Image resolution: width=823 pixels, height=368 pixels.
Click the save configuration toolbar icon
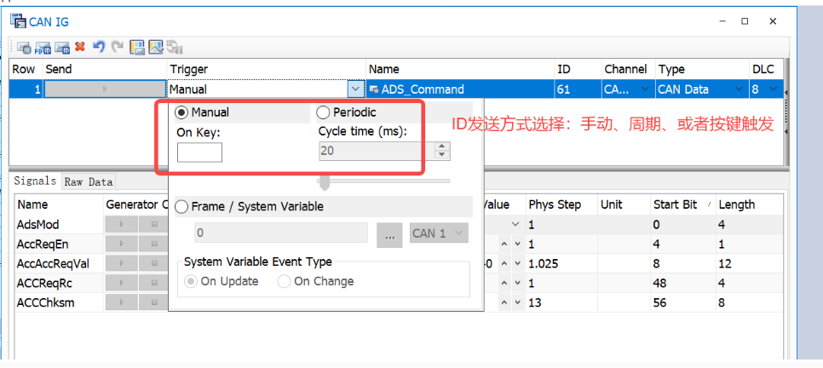[136, 47]
